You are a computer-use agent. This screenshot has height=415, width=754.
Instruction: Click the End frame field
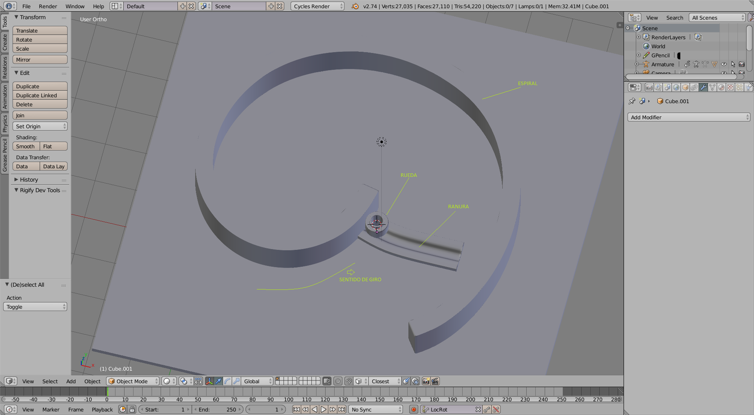218,410
